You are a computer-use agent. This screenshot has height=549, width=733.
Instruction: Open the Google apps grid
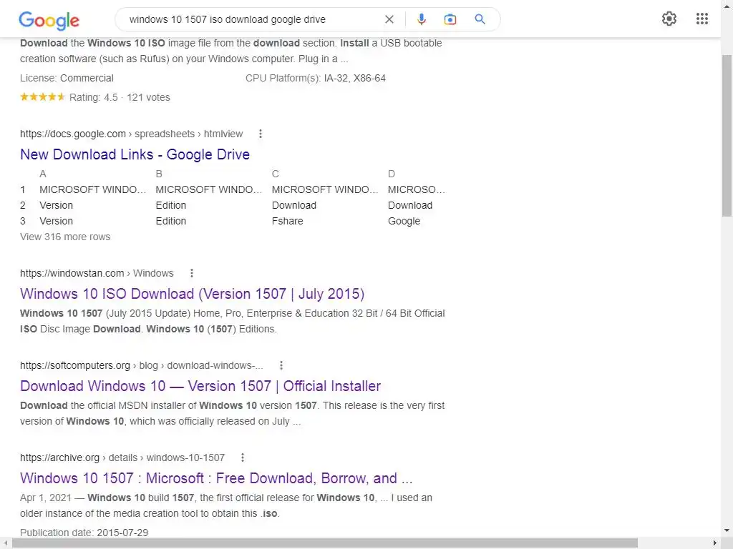coord(702,19)
